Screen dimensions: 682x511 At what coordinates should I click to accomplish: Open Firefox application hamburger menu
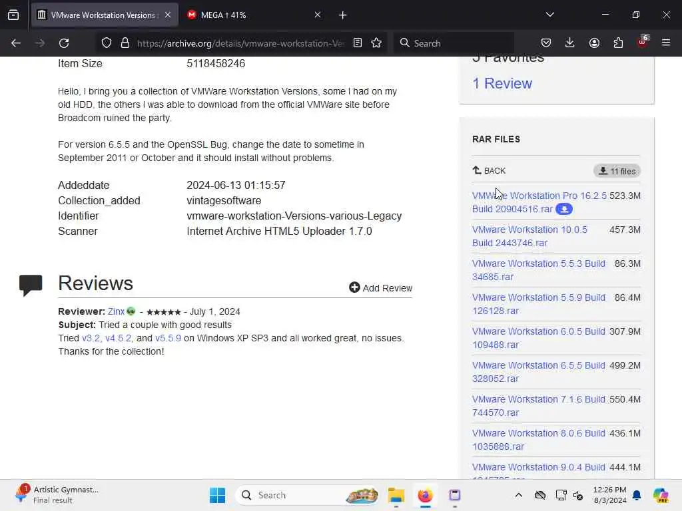(666, 43)
